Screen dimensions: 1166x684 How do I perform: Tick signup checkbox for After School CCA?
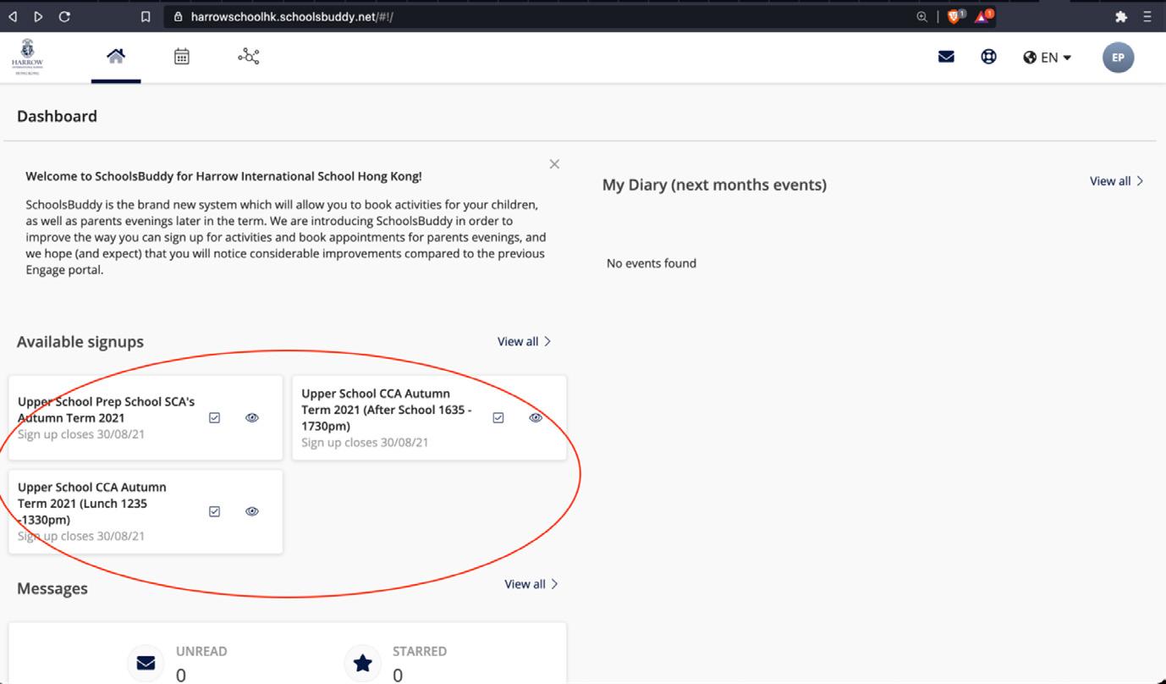(498, 417)
